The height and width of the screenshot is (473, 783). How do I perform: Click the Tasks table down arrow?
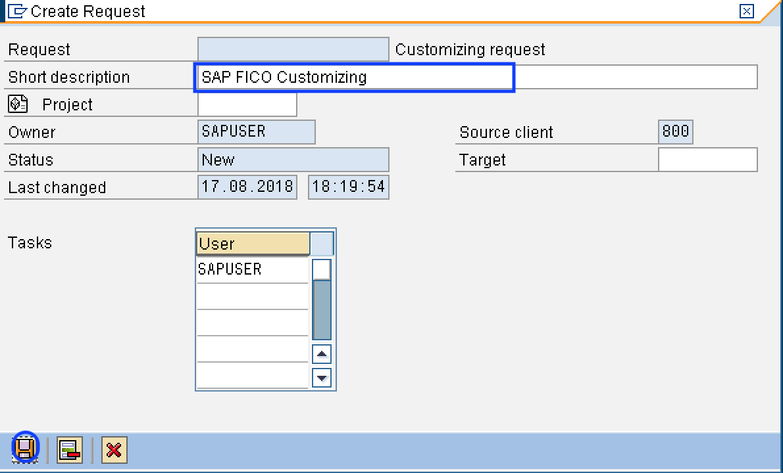pos(322,378)
